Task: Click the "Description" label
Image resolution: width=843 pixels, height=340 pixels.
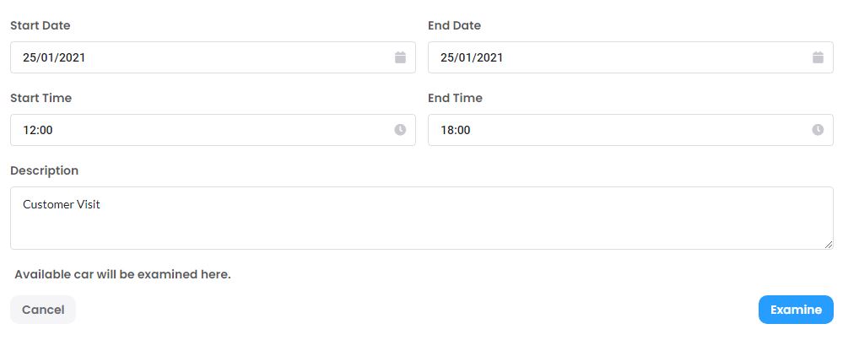Action: coord(44,170)
